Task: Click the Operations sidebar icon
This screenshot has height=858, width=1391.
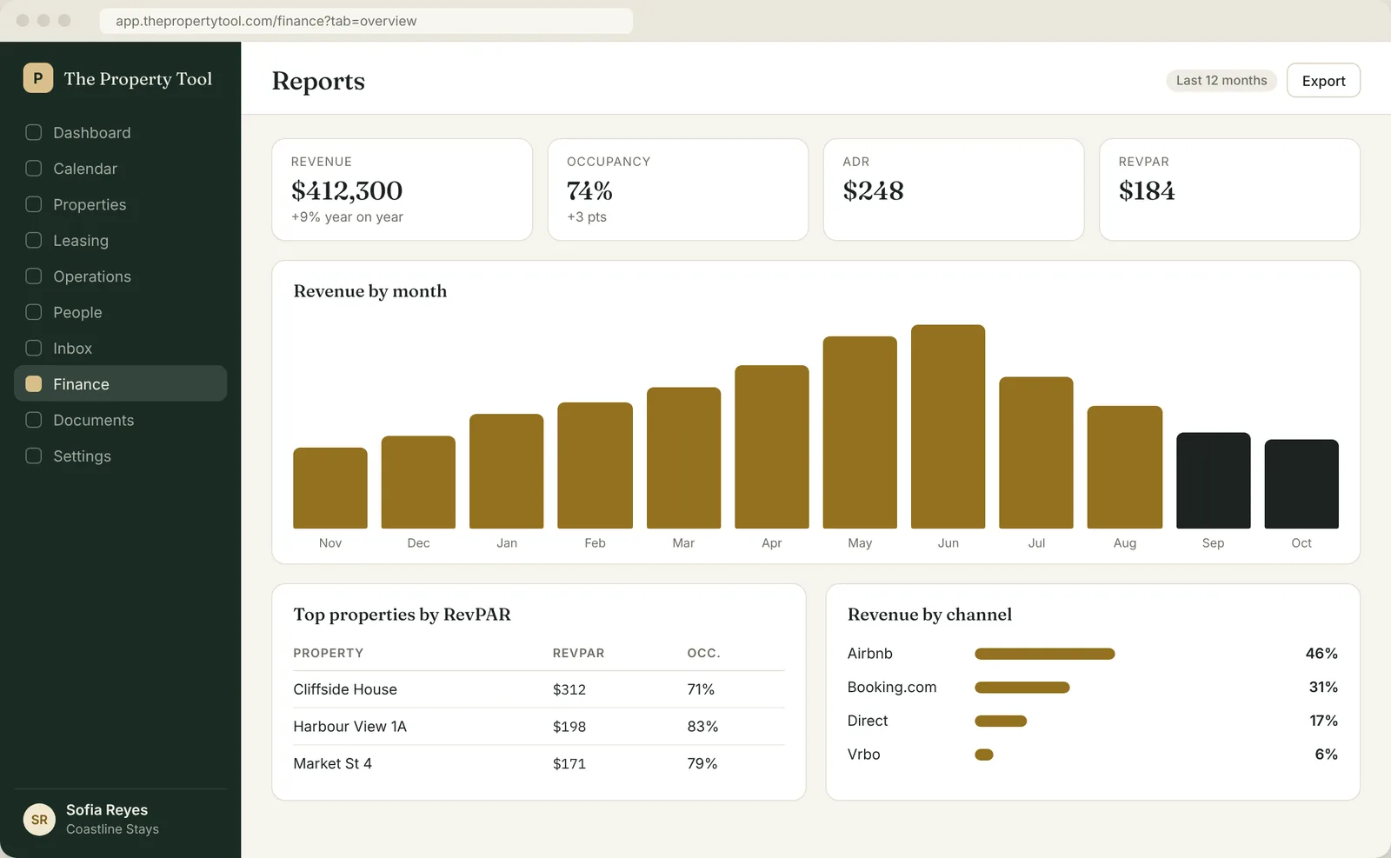Action: pos(34,276)
